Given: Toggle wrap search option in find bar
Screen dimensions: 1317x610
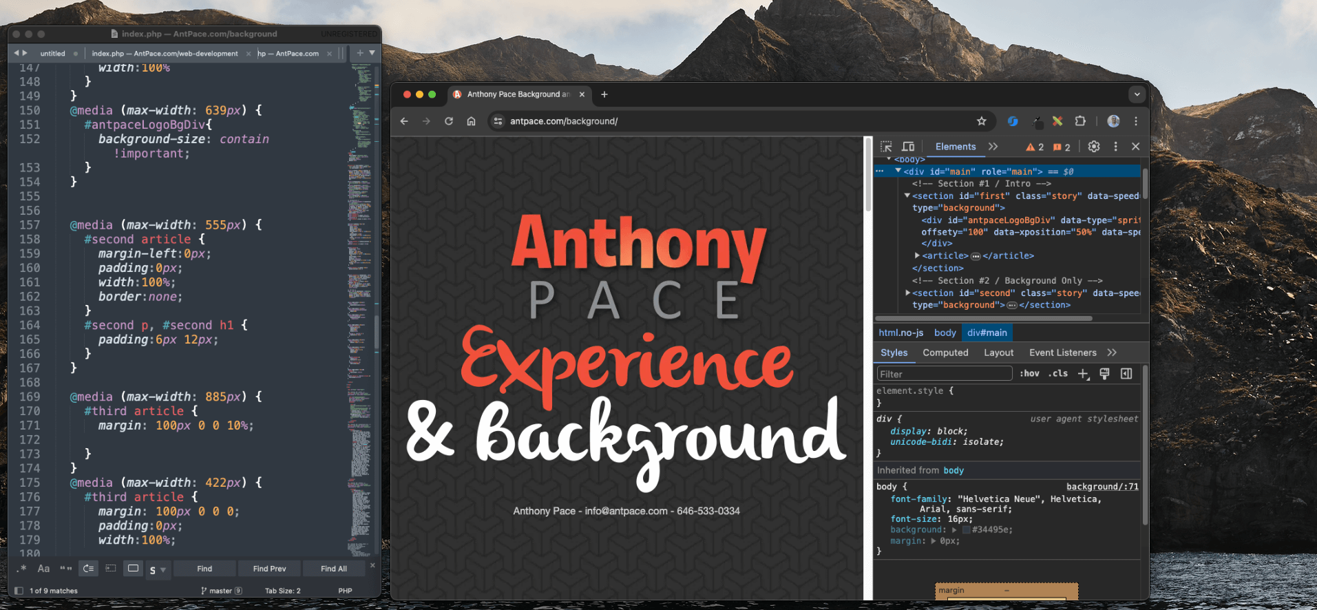Looking at the screenshot, I should 88,569.
